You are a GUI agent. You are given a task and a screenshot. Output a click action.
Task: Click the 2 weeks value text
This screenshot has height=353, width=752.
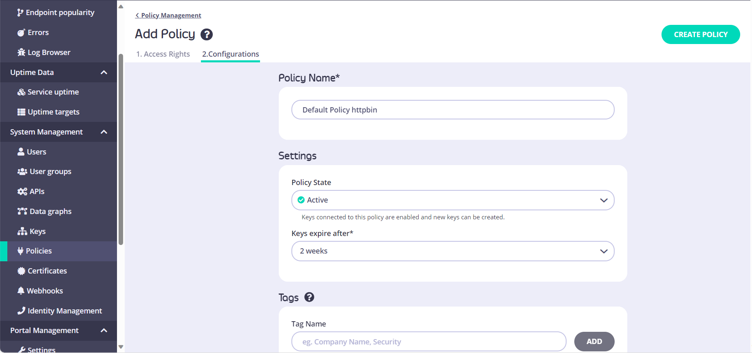click(314, 251)
